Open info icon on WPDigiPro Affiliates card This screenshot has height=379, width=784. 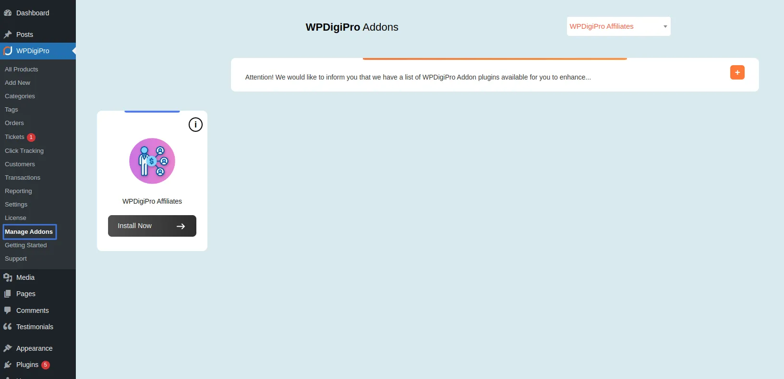point(195,125)
